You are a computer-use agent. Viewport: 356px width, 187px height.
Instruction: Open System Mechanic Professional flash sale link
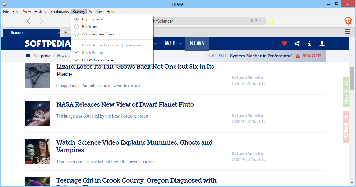tap(261, 56)
